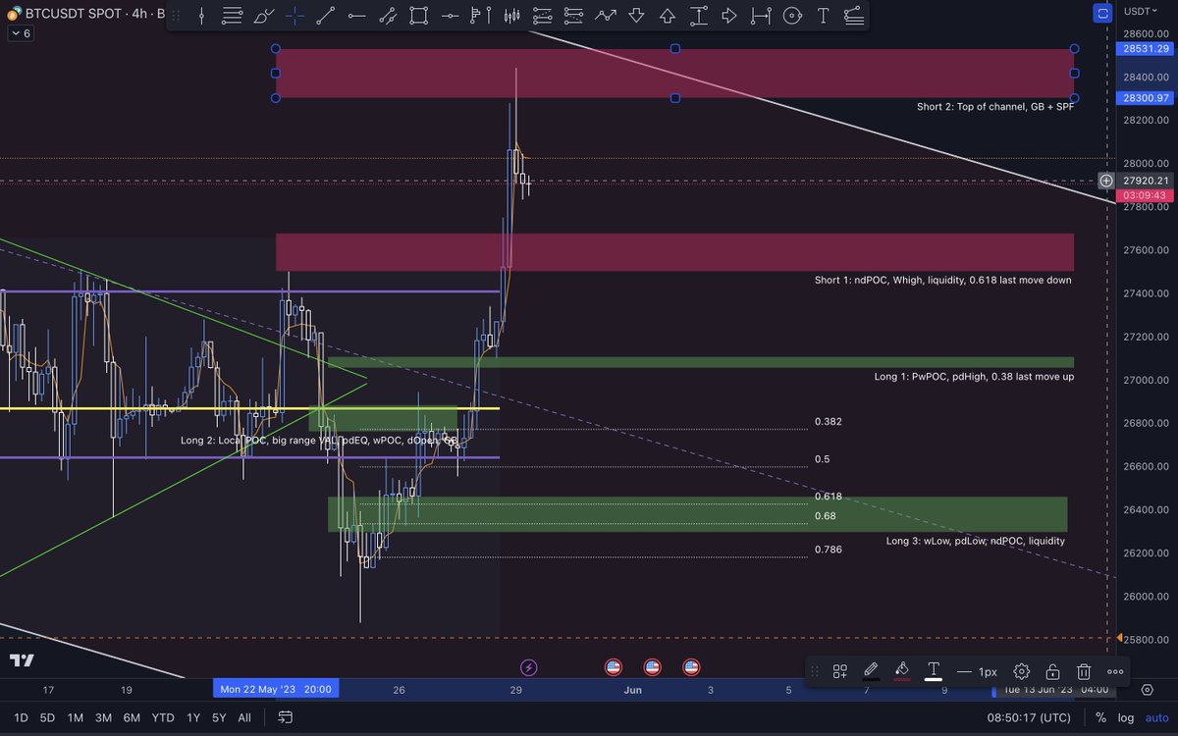Set chart range to YTD
The width and height of the screenshot is (1178, 736).
[163, 717]
